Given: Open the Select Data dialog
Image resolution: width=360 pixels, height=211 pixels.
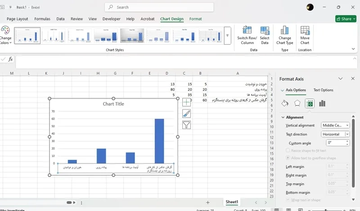Looking at the screenshot, I should pyautogui.click(x=265, y=31).
